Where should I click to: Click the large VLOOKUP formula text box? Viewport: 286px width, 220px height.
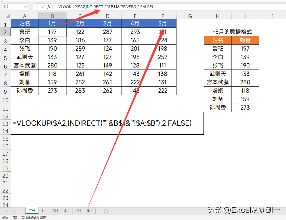(x=107, y=123)
